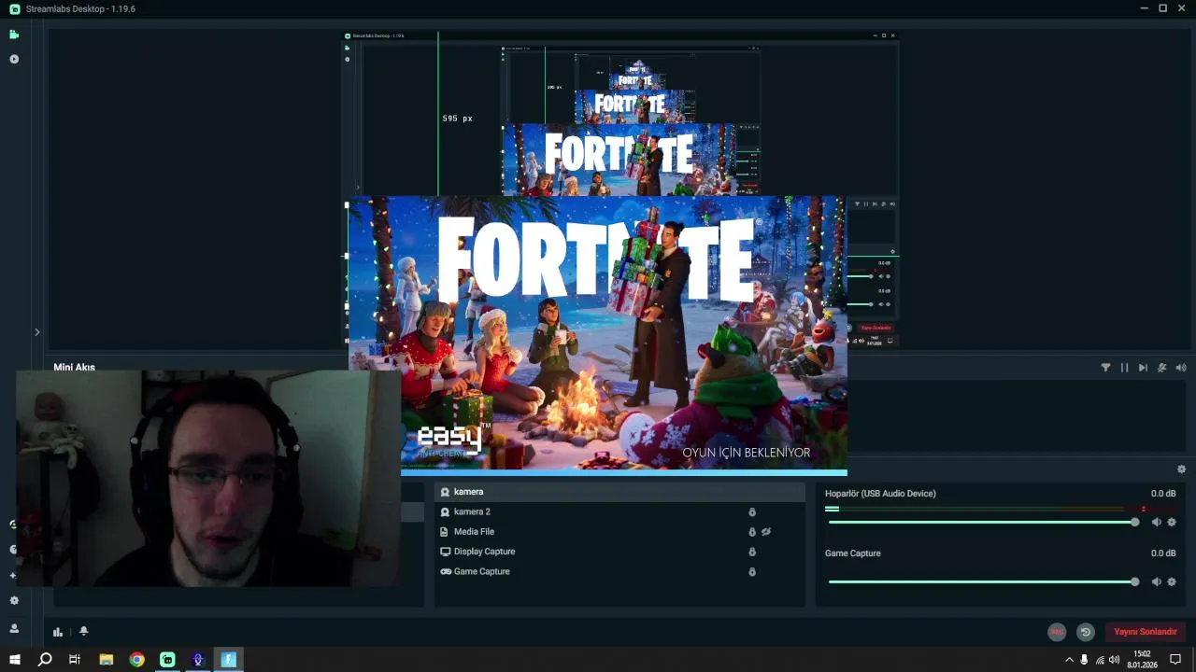1196x672 pixels.
Task: Toggle the muted-bell alert icon in Mini Akış
Action: (x=1162, y=368)
